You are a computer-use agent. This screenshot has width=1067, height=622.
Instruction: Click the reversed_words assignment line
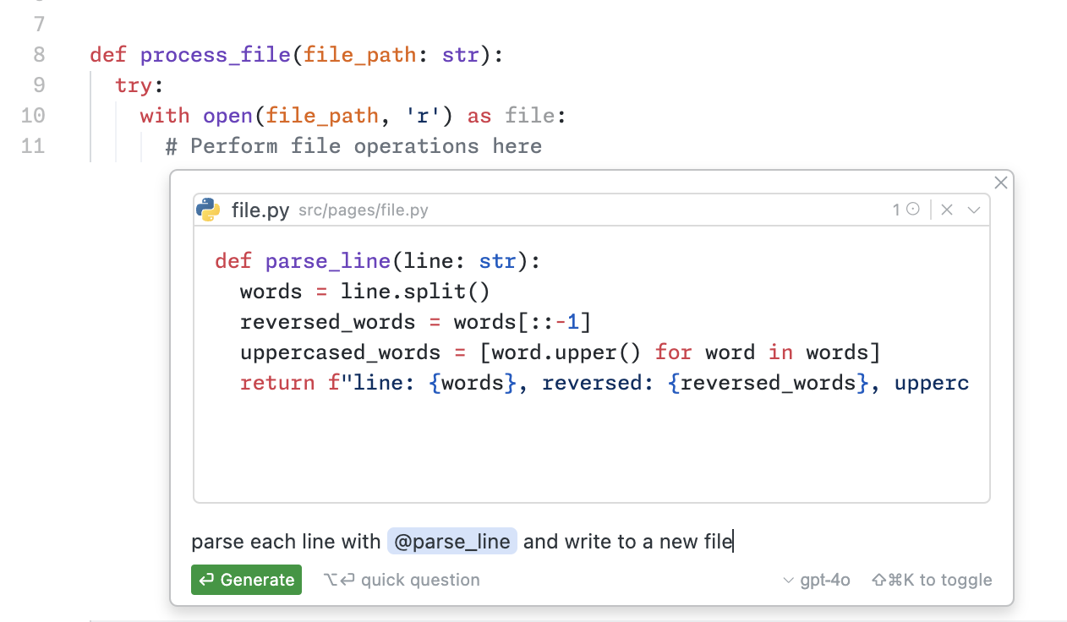coord(415,322)
